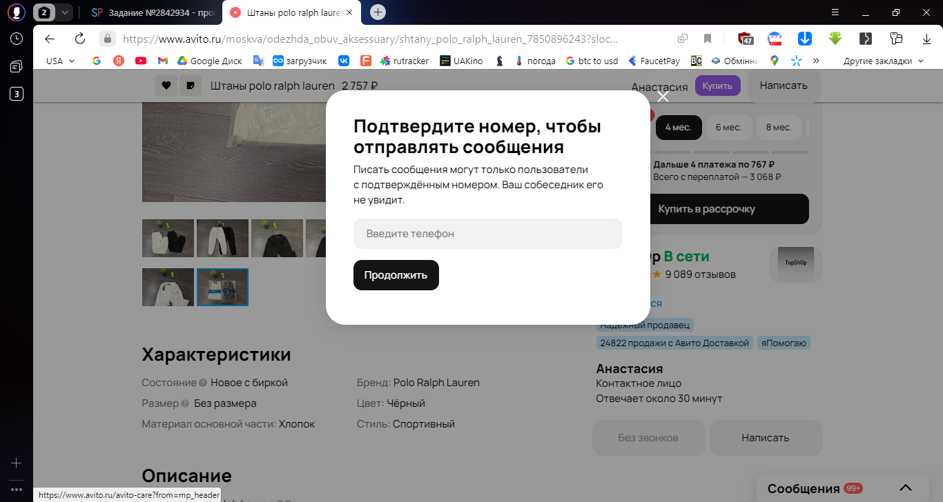943x502 pixels.
Task: Select the blue-outlined product thumbnail
Action: (x=222, y=287)
